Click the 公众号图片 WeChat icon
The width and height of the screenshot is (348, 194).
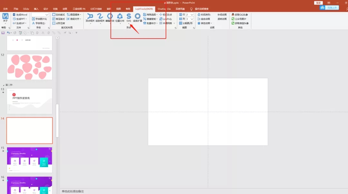coord(233,19)
